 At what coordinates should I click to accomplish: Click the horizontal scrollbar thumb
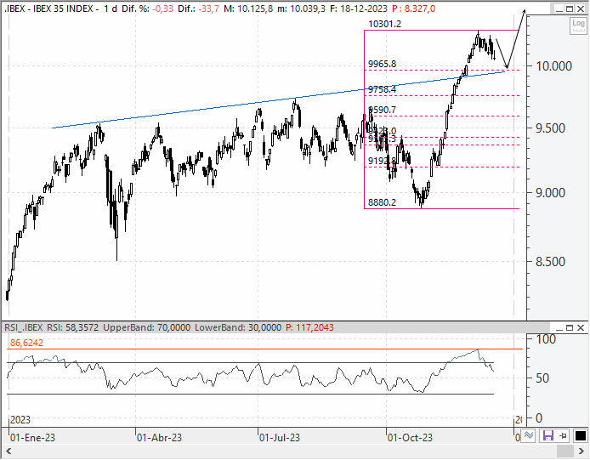coord(564,451)
